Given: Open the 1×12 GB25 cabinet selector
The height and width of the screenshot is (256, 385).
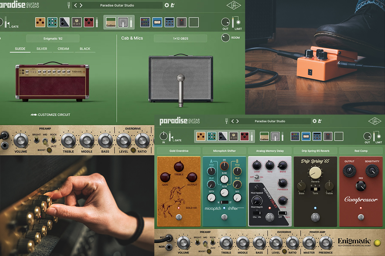Looking at the screenshot, I should click(180, 38).
